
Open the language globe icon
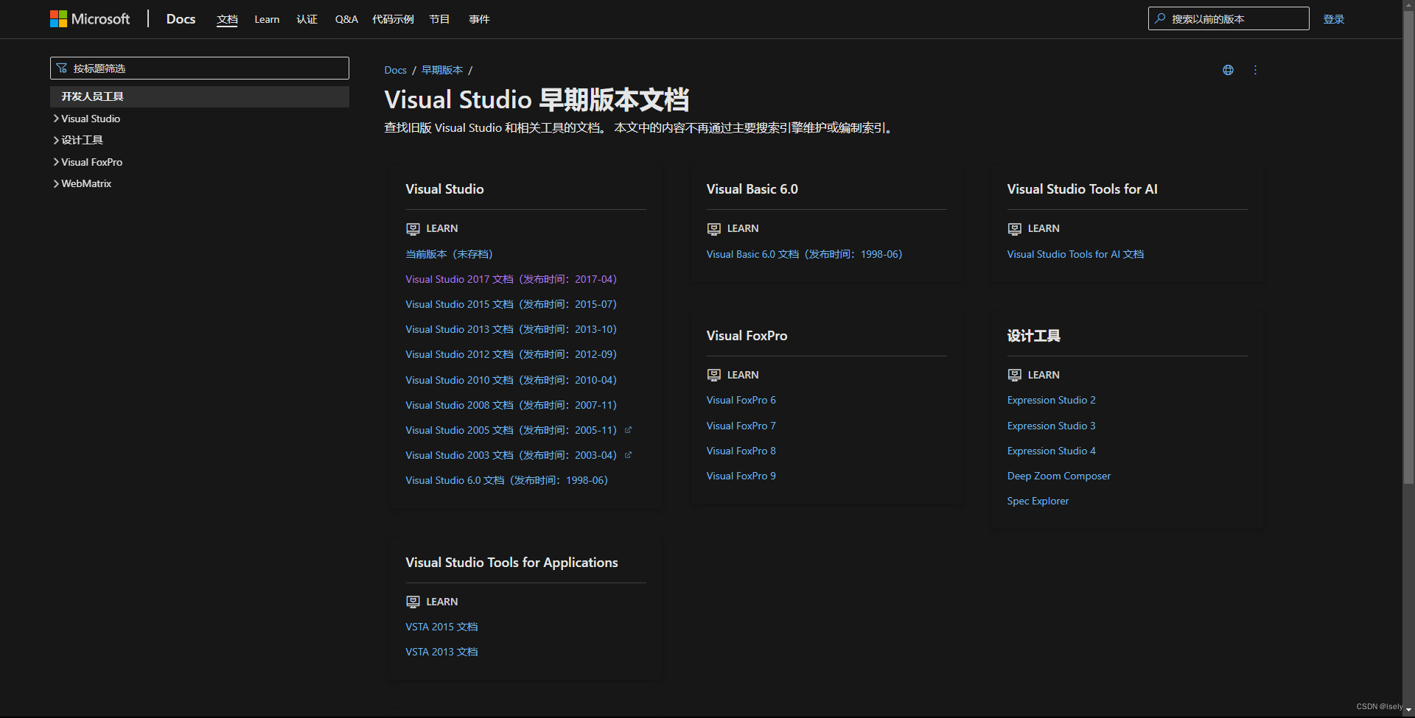tap(1228, 70)
